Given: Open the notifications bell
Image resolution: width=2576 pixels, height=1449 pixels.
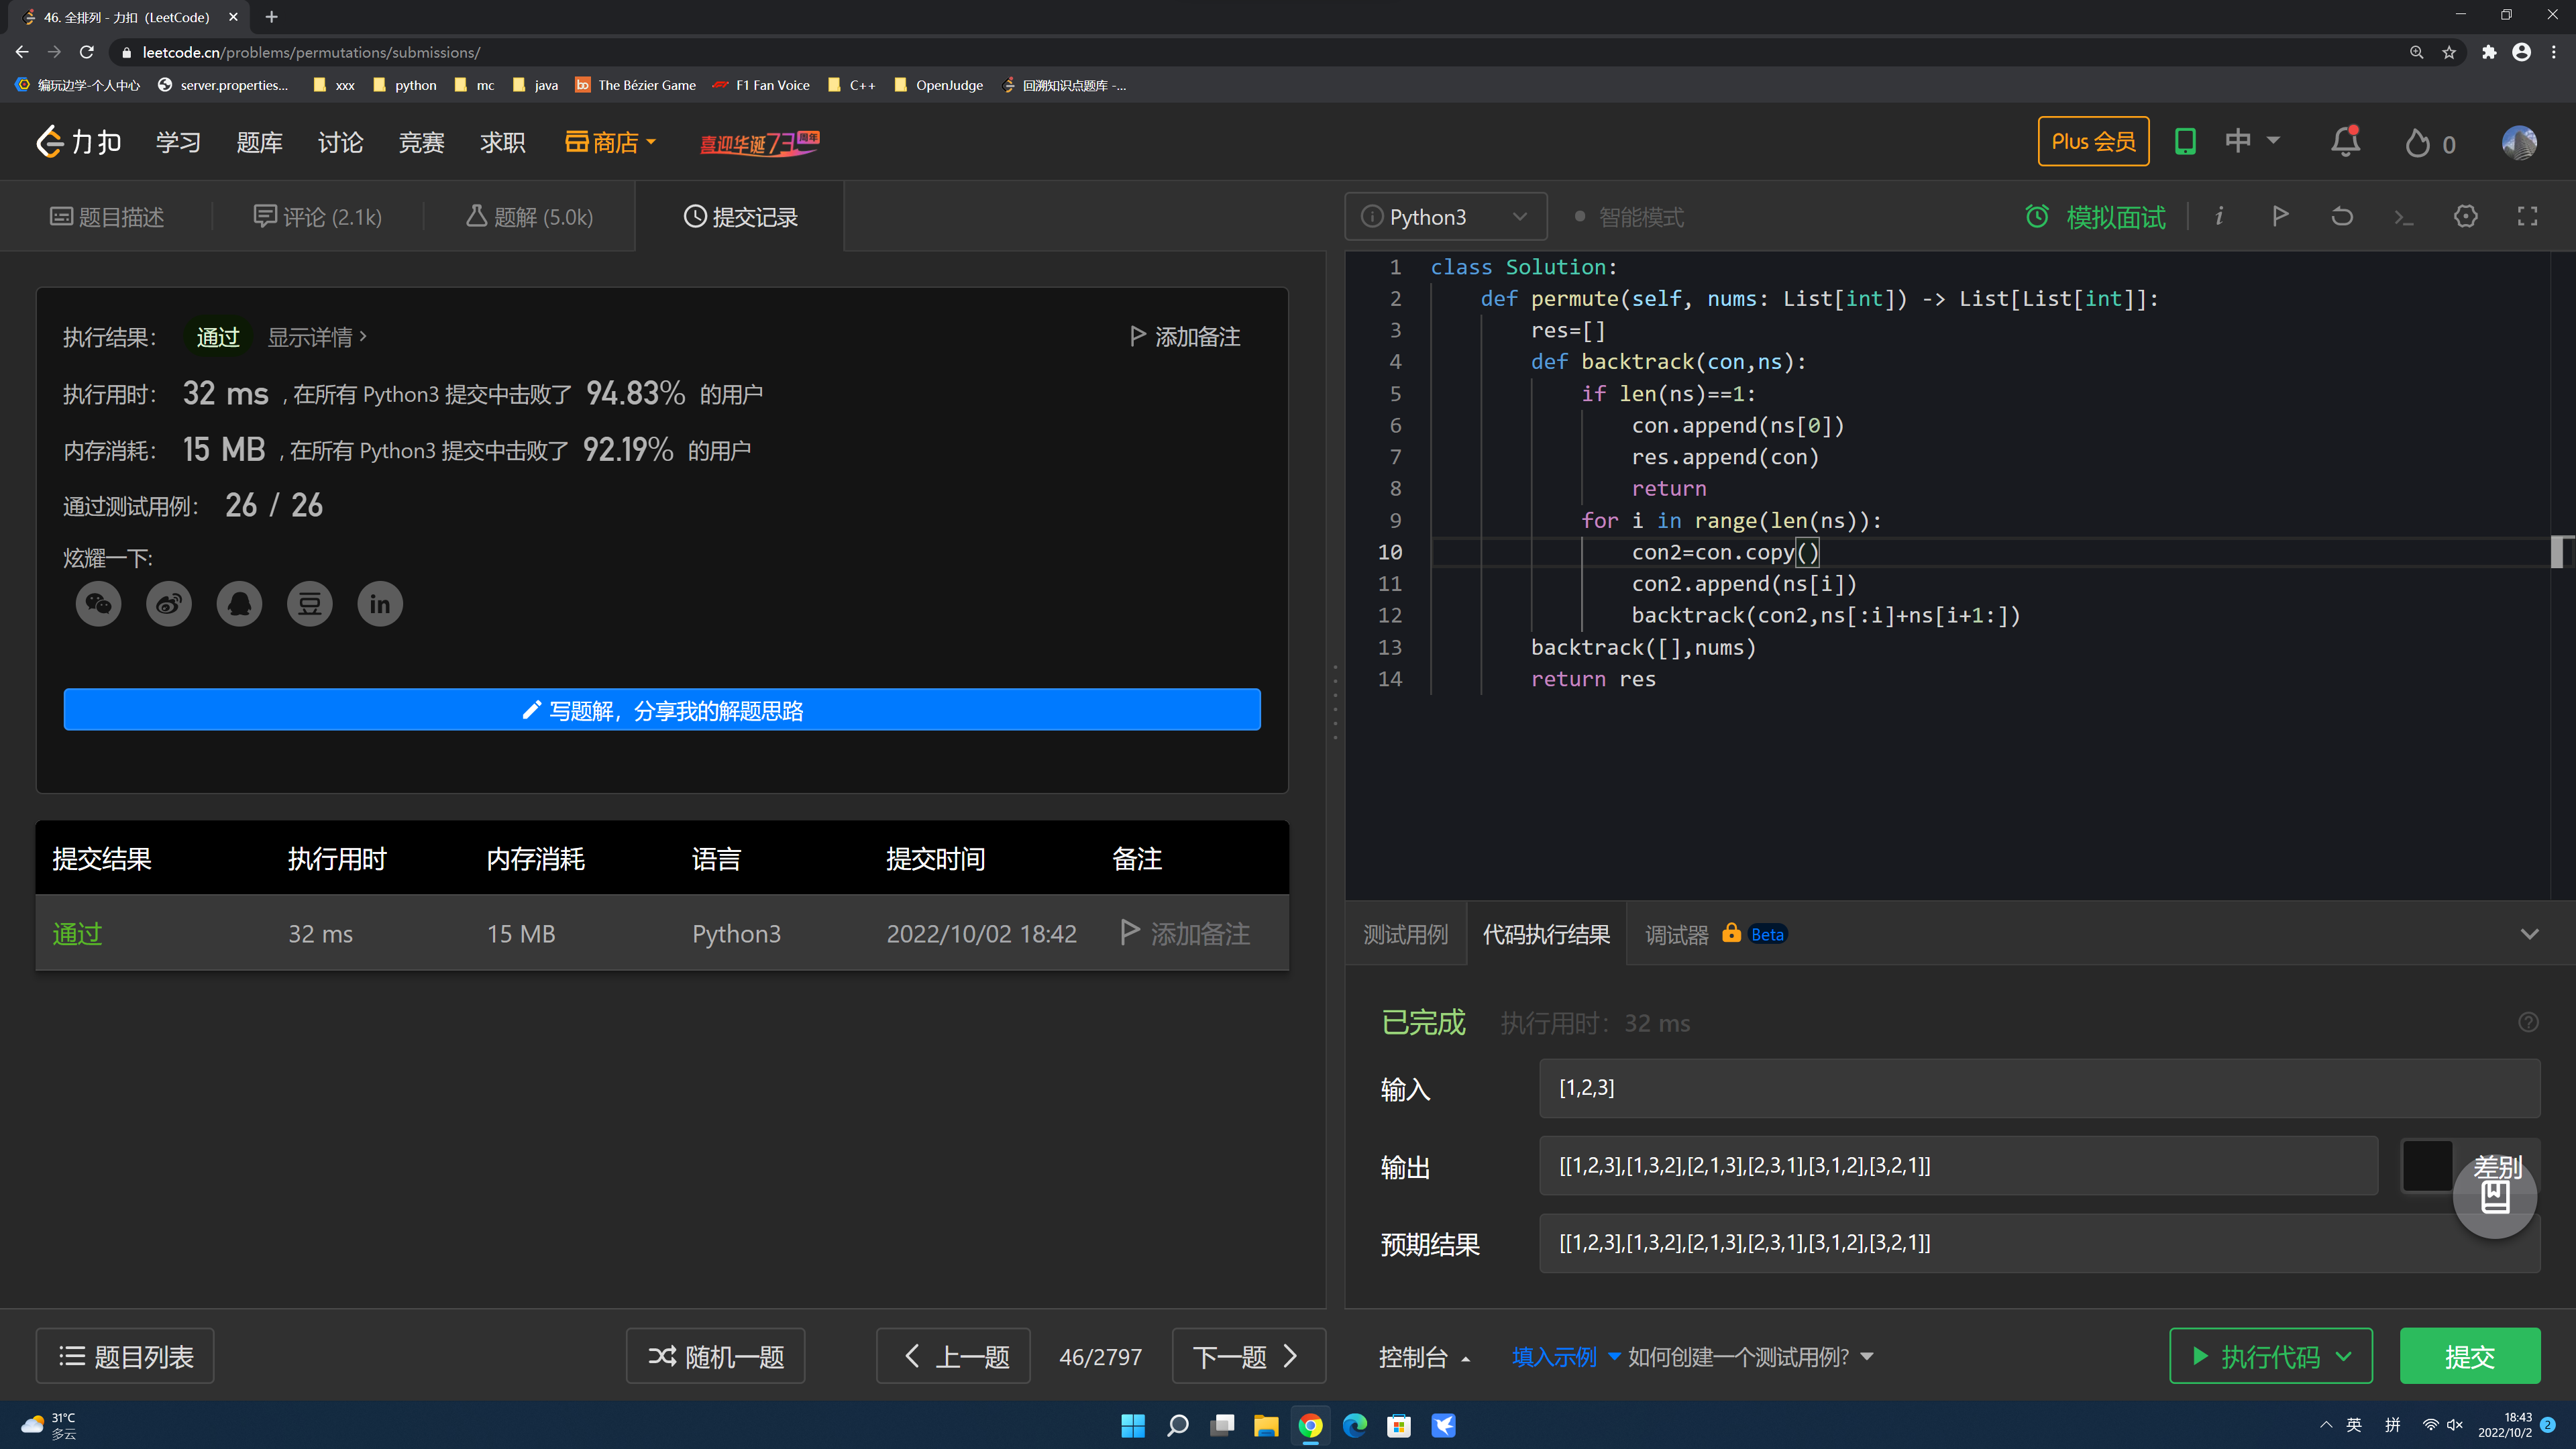Looking at the screenshot, I should point(2345,143).
